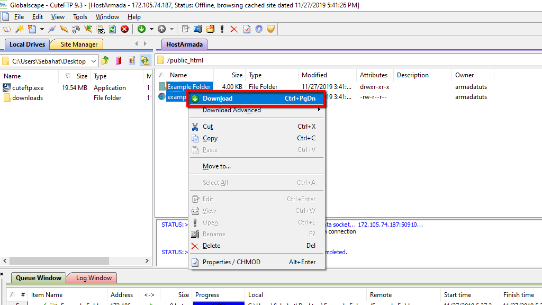Click the local pane scroll-right arrow
This screenshot has width=542, height=305.
(147, 261)
